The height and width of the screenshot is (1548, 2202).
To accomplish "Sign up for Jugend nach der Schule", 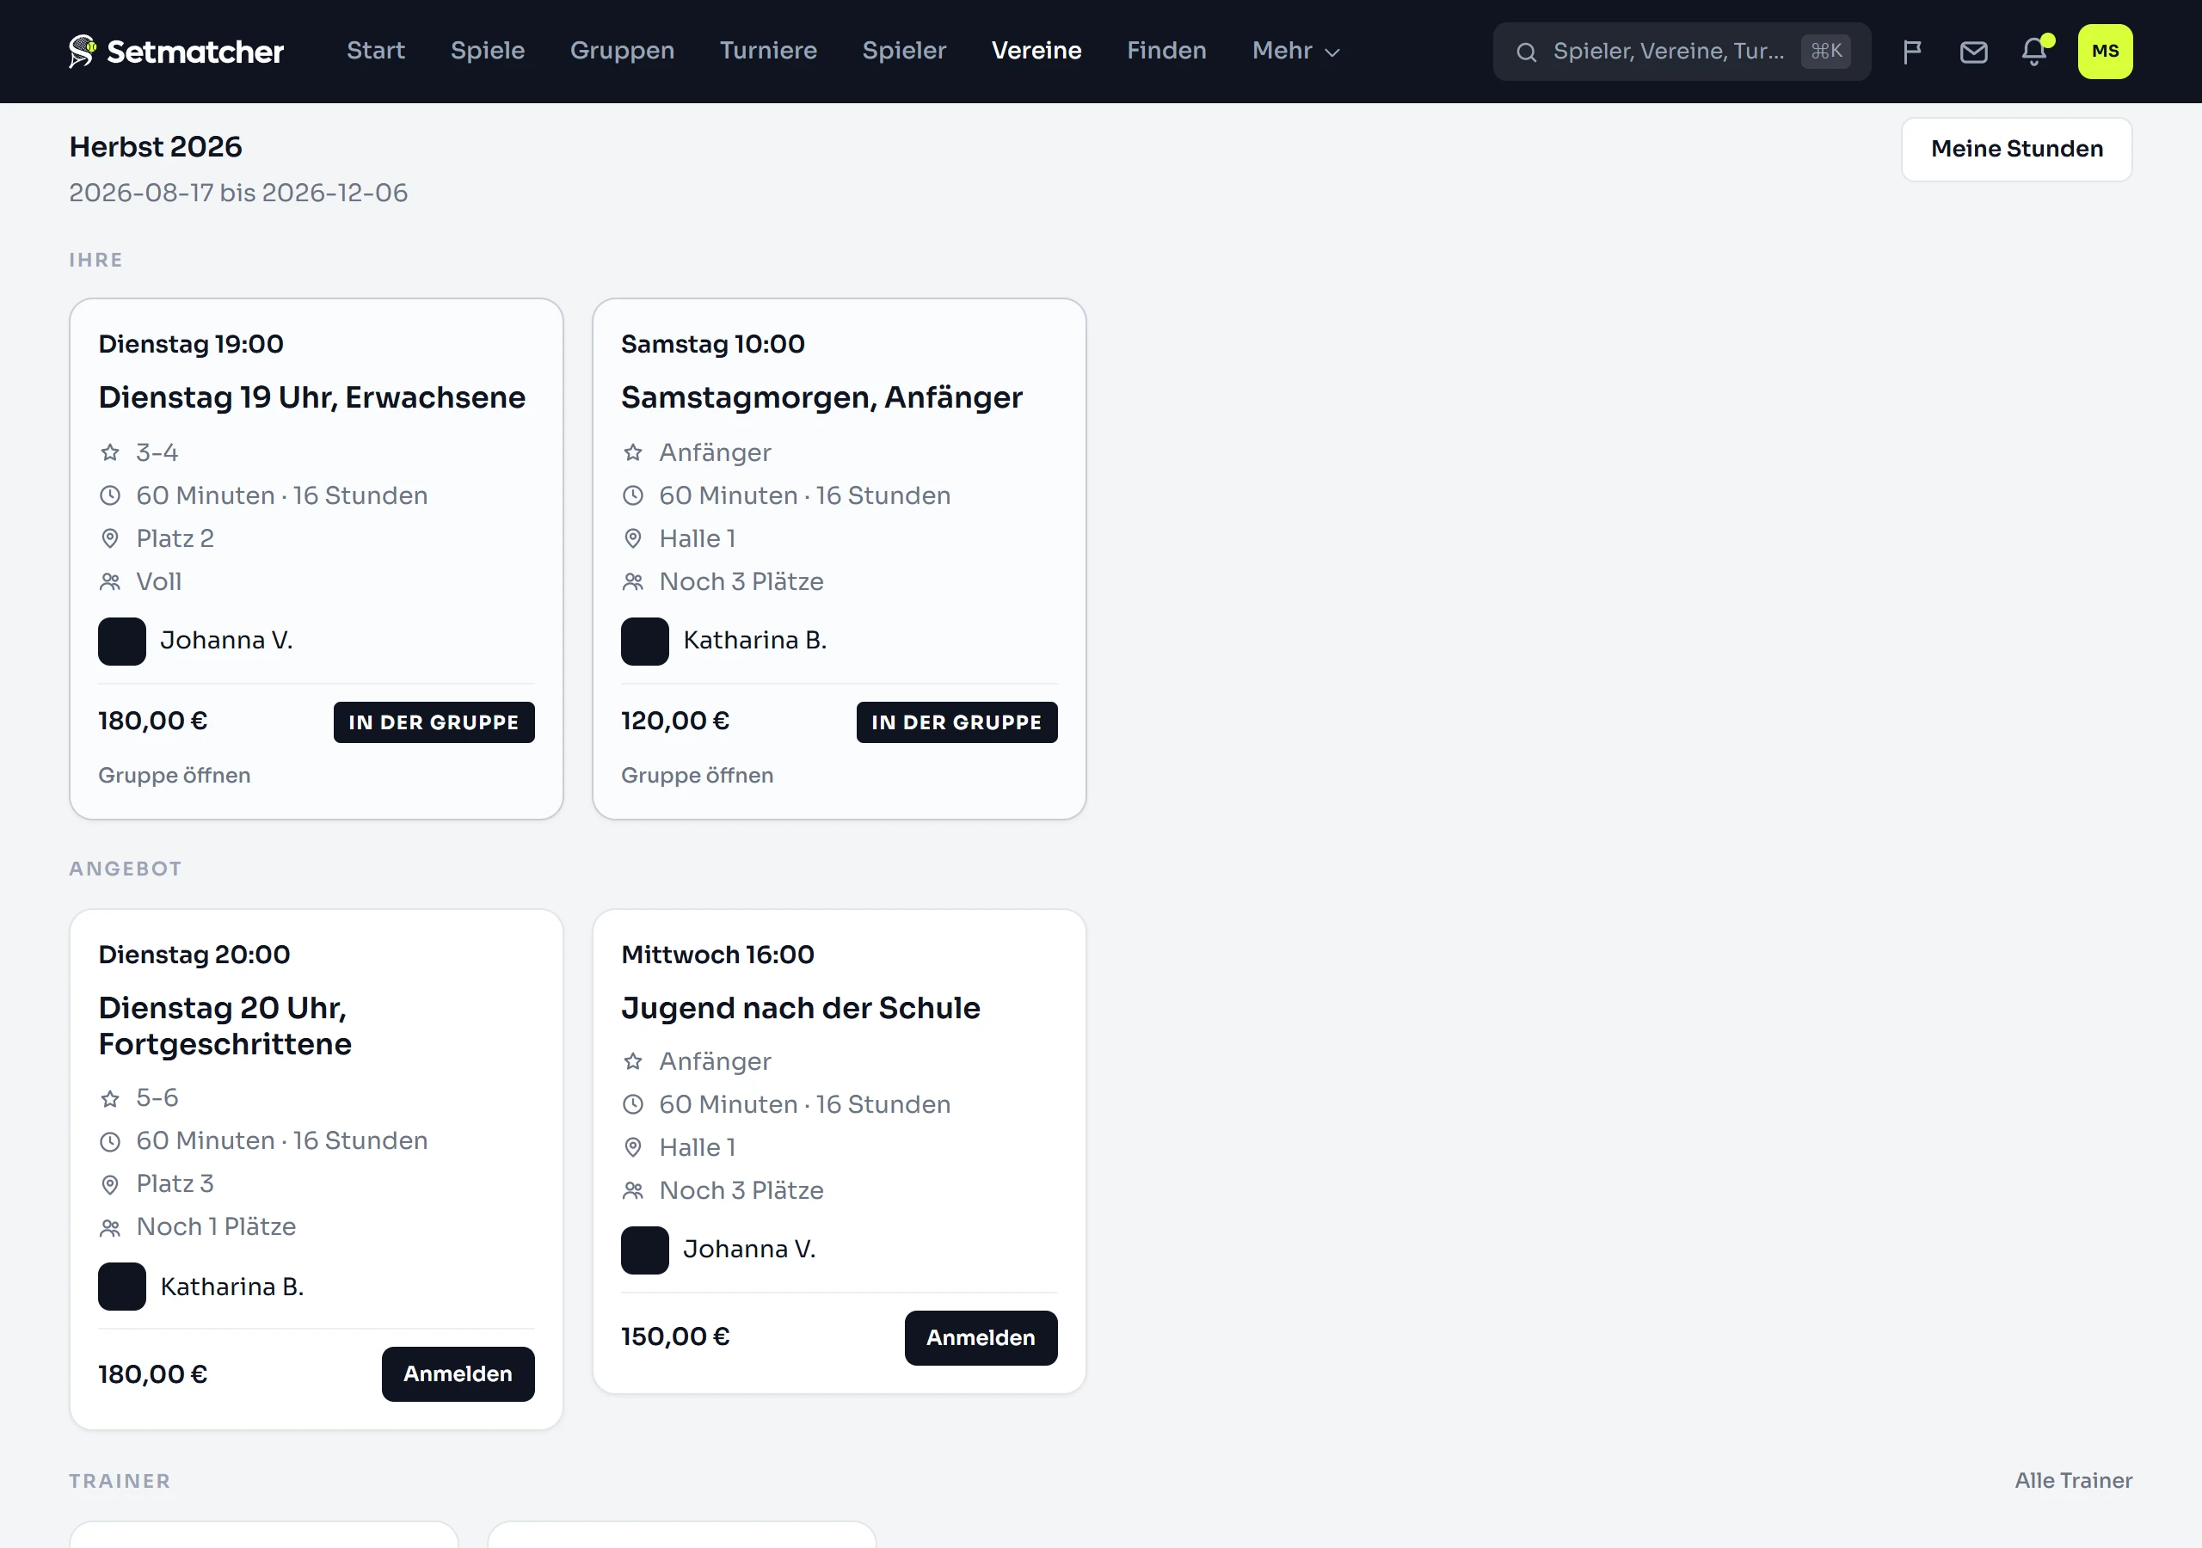I will [x=981, y=1338].
